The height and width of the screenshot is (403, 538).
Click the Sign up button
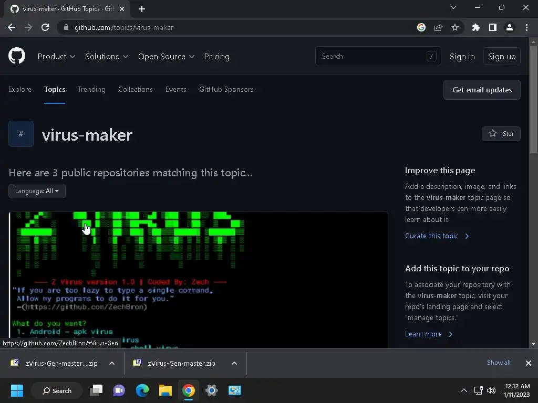tap(502, 57)
